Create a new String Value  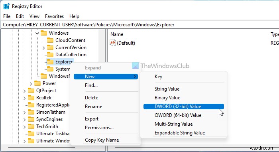pos(184,89)
